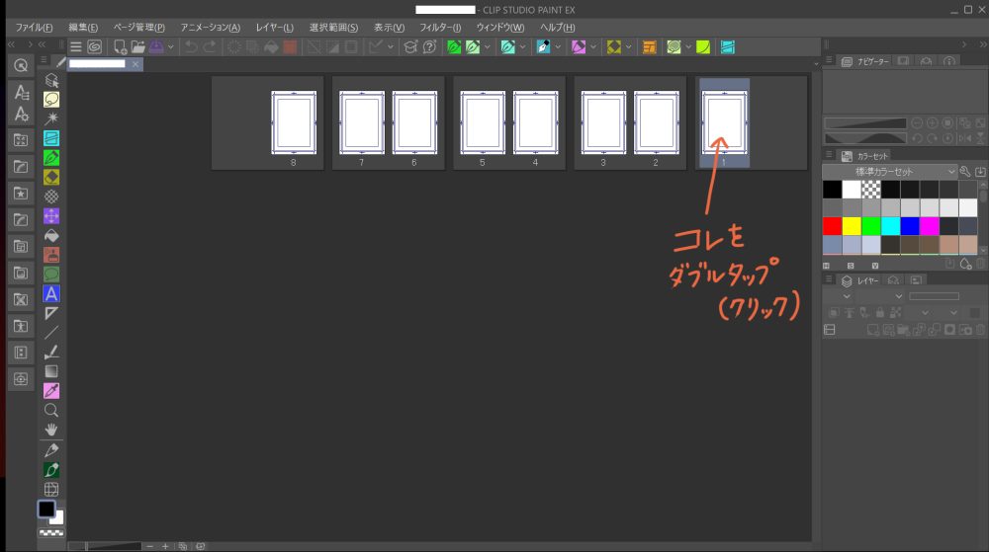Image resolution: width=989 pixels, height=552 pixels.
Task: Select the gradient tool
Action: click(x=51, y=371)
